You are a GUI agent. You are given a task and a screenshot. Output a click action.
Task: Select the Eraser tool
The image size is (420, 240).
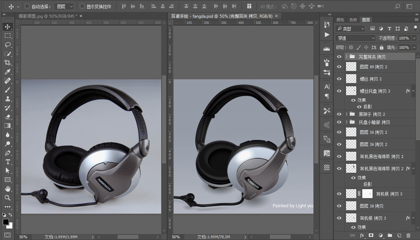(x=7, y=117)
